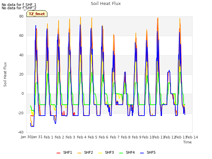Click the red SHF1 legend swatch
The height and width of the screenshot is (159, 212).
[x=58, y=153]
